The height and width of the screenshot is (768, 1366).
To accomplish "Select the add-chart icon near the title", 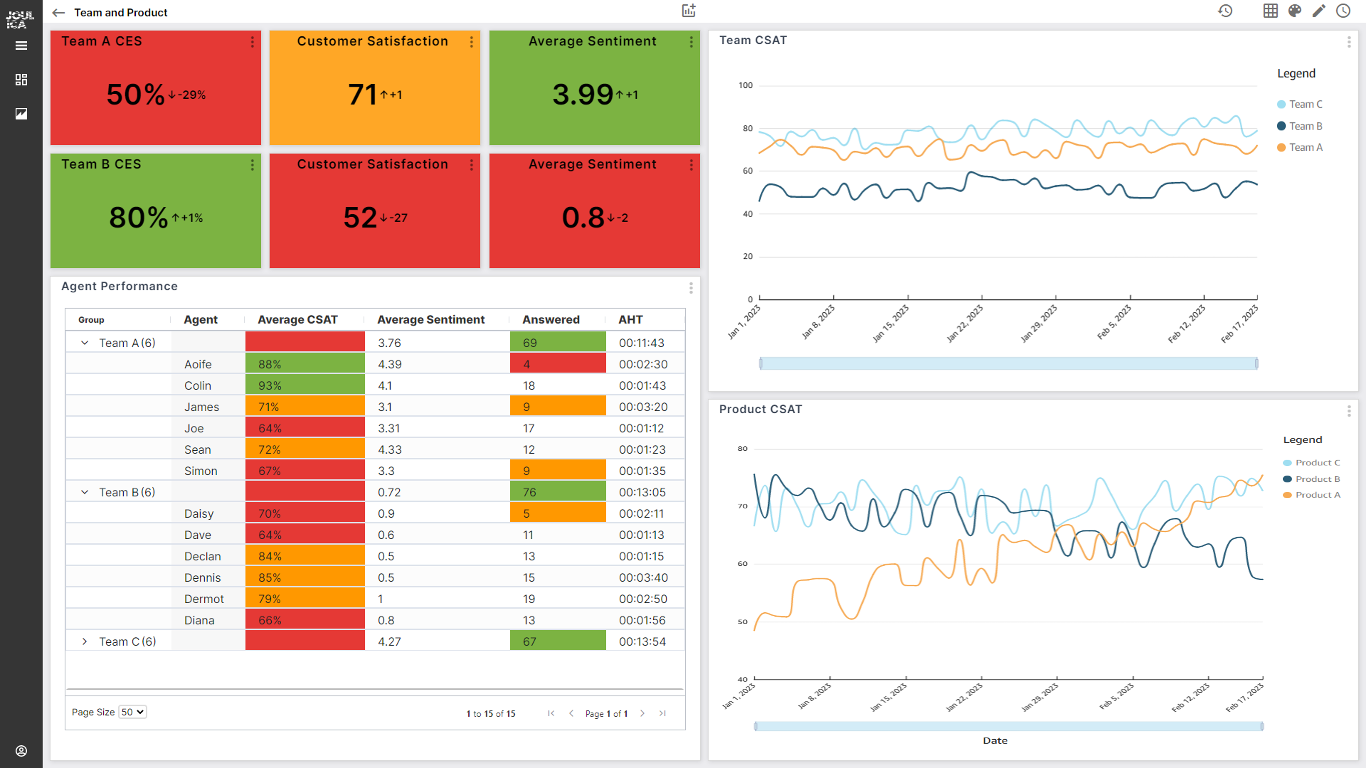I will pos(688,11).
